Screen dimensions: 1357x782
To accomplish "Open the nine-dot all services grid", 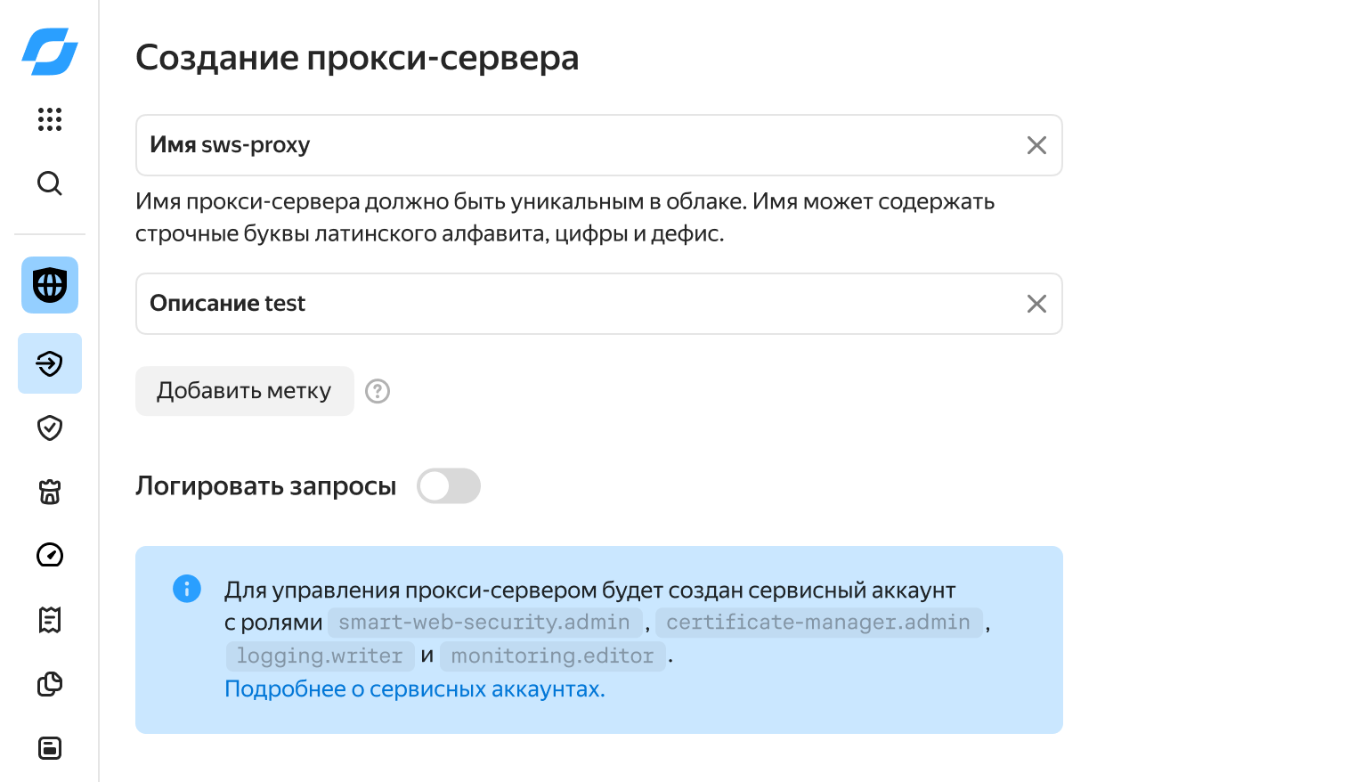I will click(x=50, y=119).
